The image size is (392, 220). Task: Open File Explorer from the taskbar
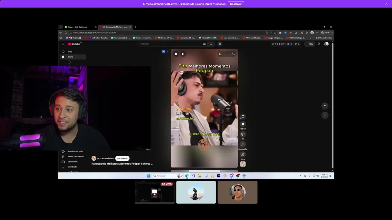click(199, 176)
